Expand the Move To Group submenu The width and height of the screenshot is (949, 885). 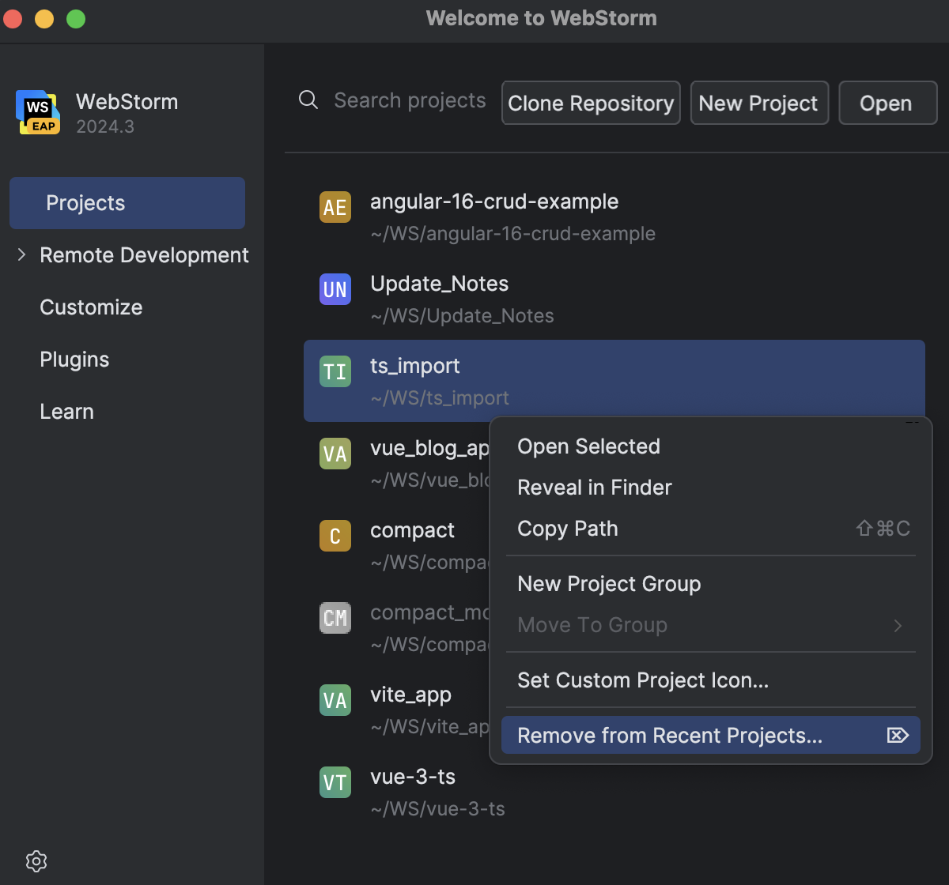(898, 625)
